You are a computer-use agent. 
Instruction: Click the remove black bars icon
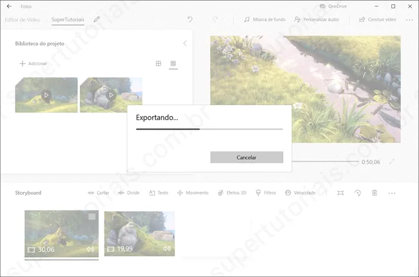pos(340,193)
